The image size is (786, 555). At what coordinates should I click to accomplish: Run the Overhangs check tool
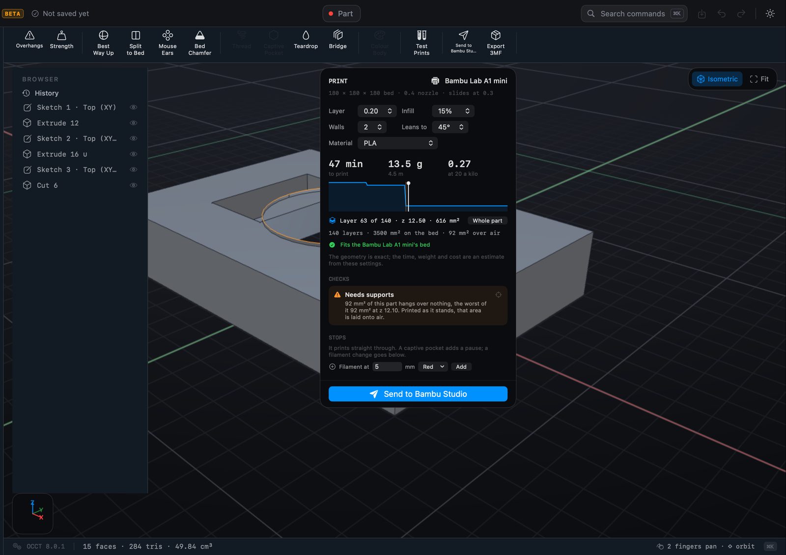[29, 40]
